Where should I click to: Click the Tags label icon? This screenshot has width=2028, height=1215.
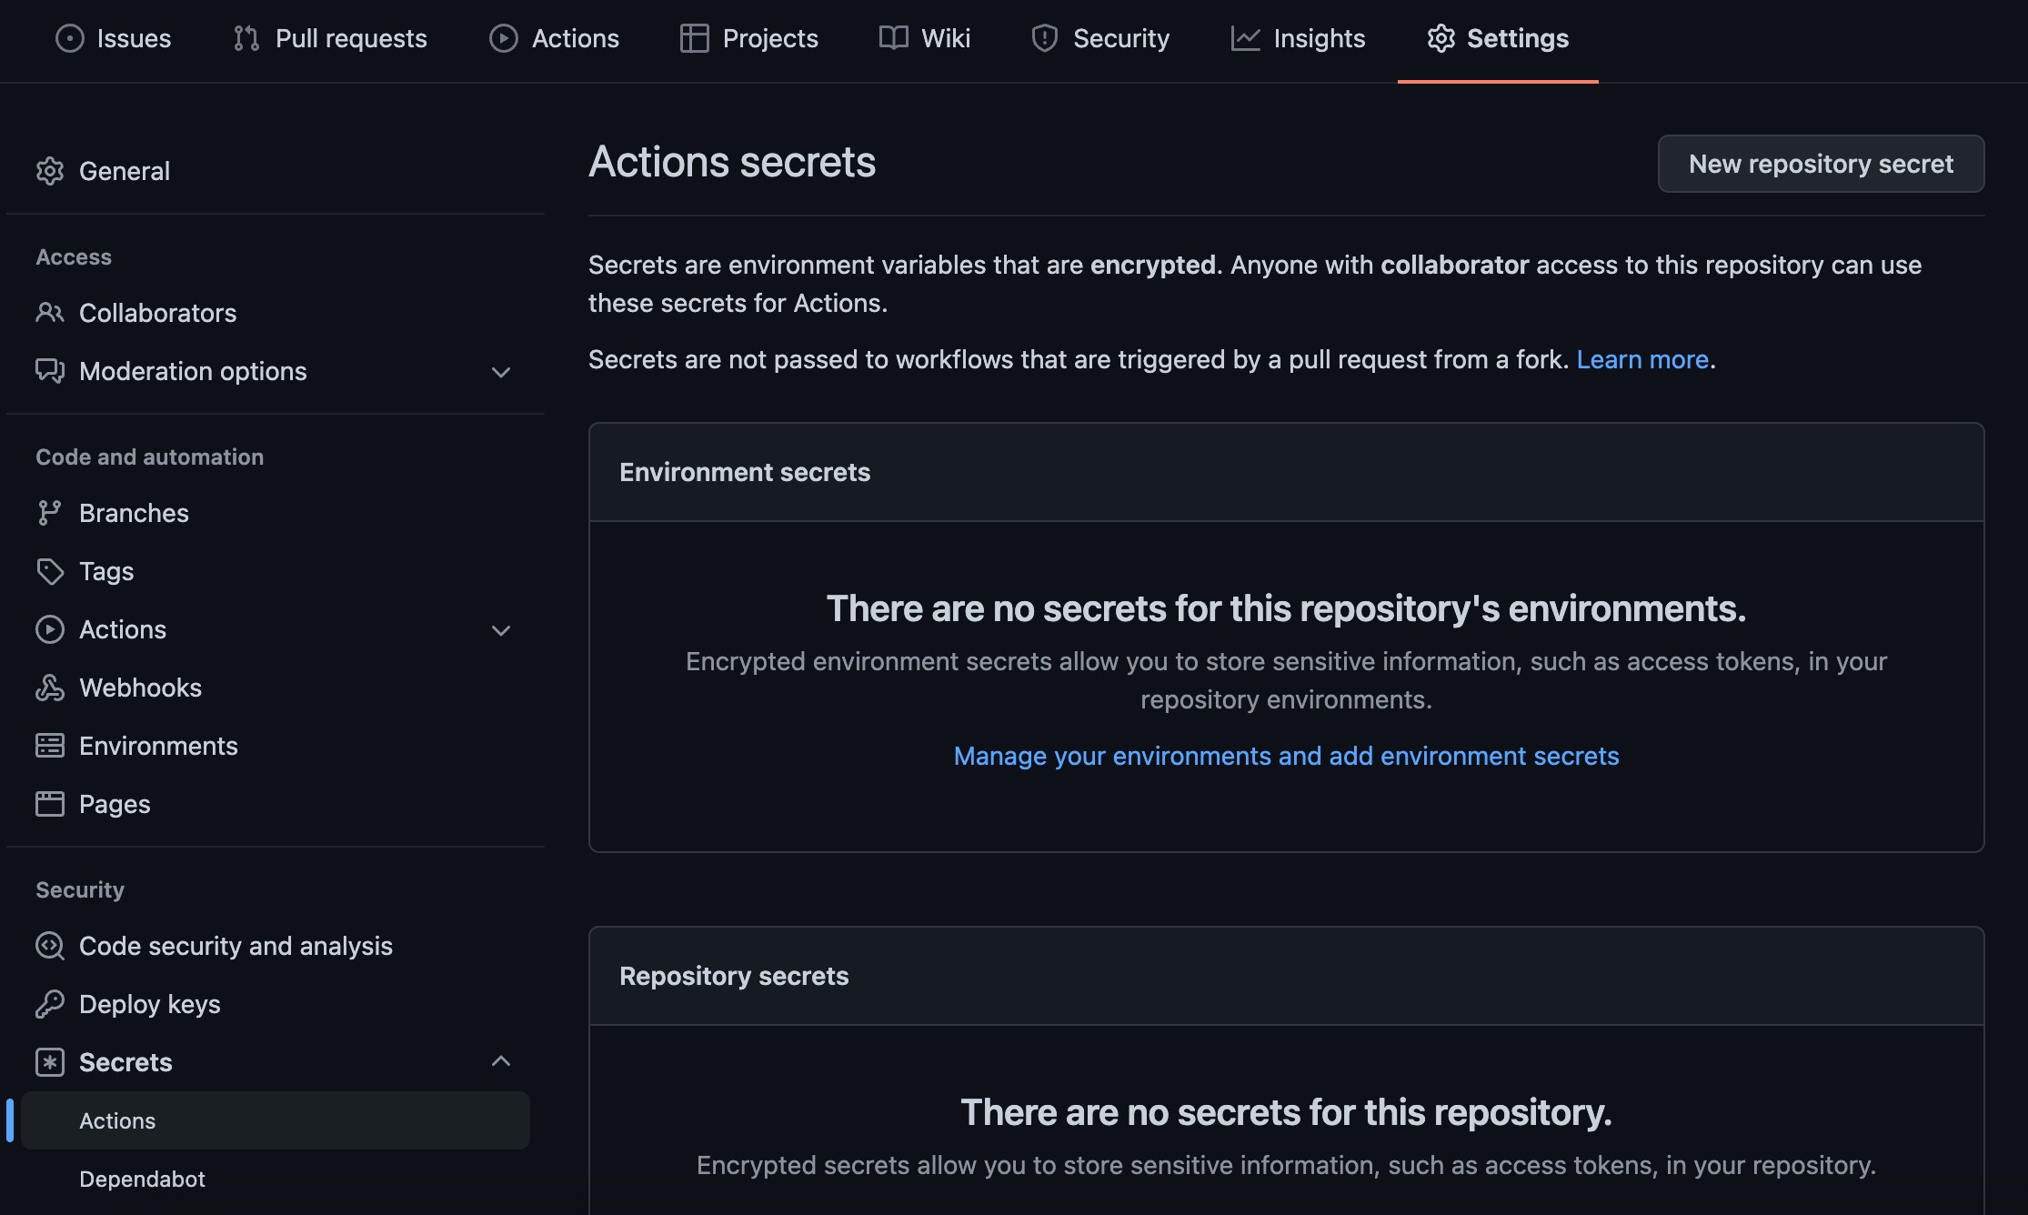click(x=50, y=571)
